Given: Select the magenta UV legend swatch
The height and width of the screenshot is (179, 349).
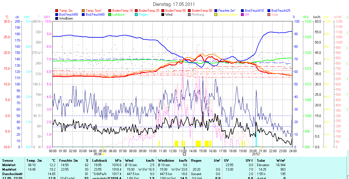Looking at the screenshot, I should coord(243,15).
